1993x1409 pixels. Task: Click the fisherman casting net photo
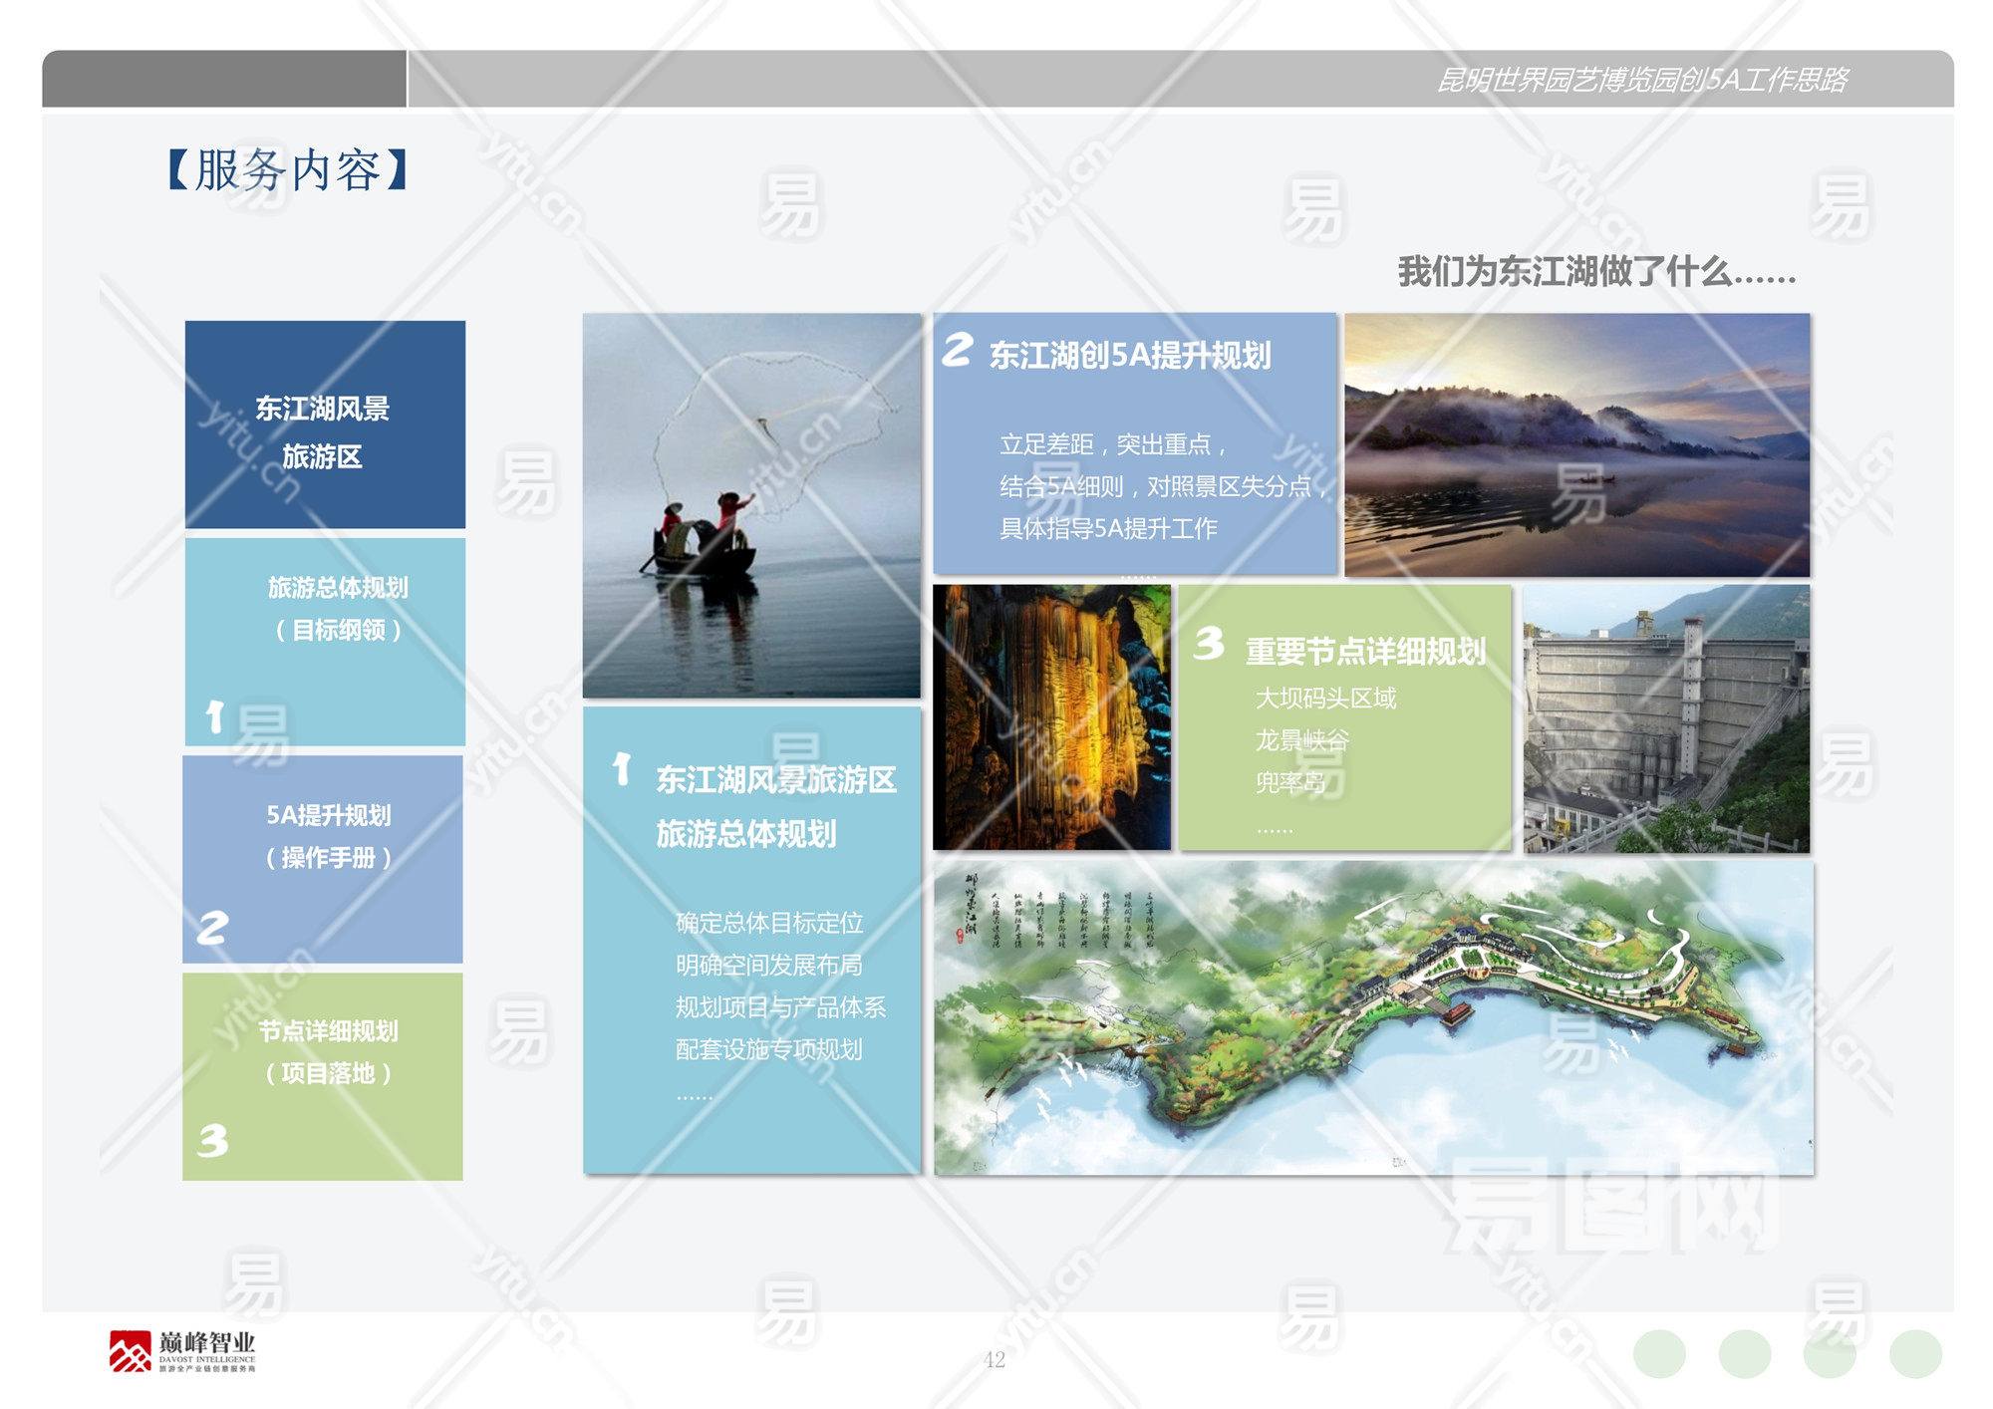coord(751,505)
